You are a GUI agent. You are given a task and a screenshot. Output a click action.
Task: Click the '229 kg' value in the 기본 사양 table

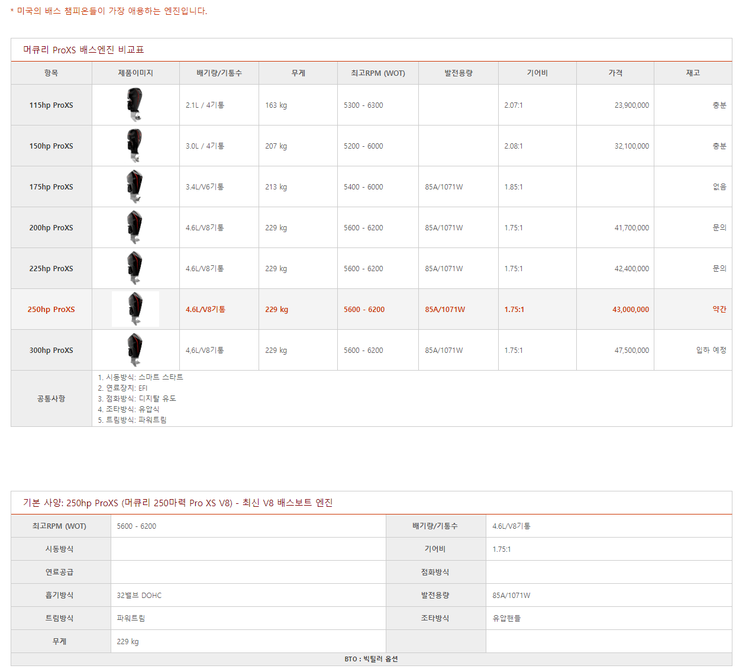tap(128, 641)
